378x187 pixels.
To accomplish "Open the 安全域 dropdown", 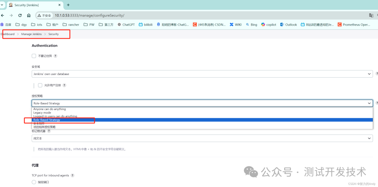I will point(202,74).
